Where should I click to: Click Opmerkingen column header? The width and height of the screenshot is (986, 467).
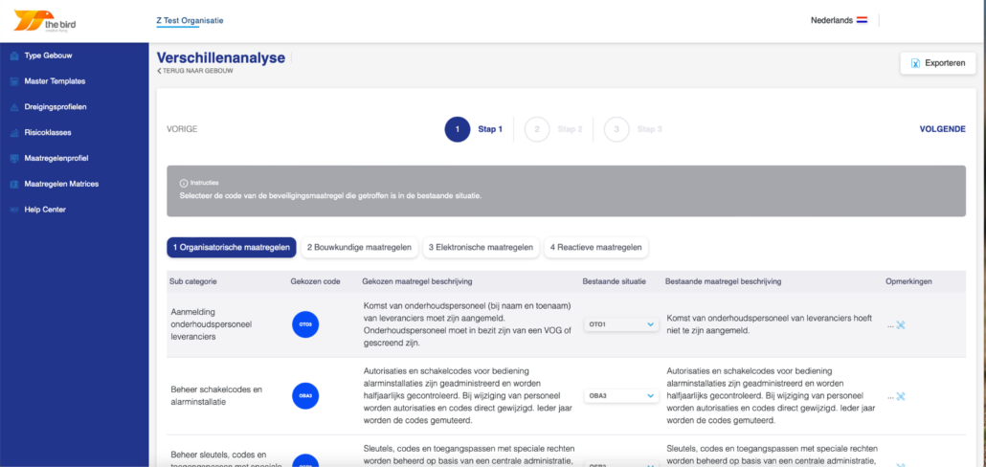pos(908,281)
